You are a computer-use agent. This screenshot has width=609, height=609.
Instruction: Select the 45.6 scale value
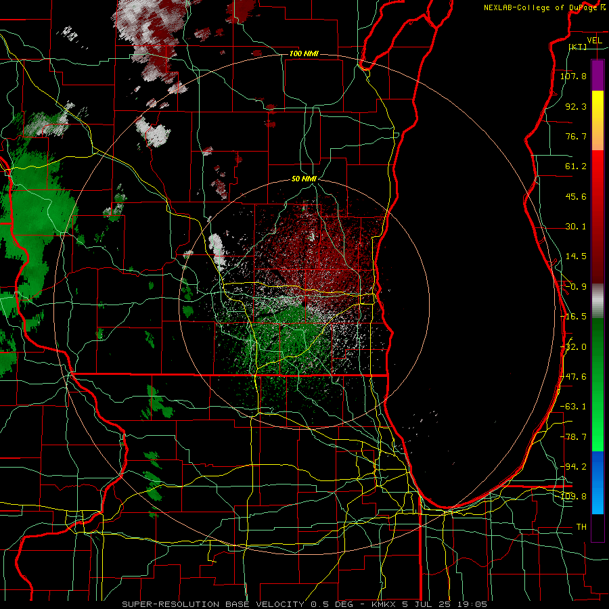click(x=576, y=196)
